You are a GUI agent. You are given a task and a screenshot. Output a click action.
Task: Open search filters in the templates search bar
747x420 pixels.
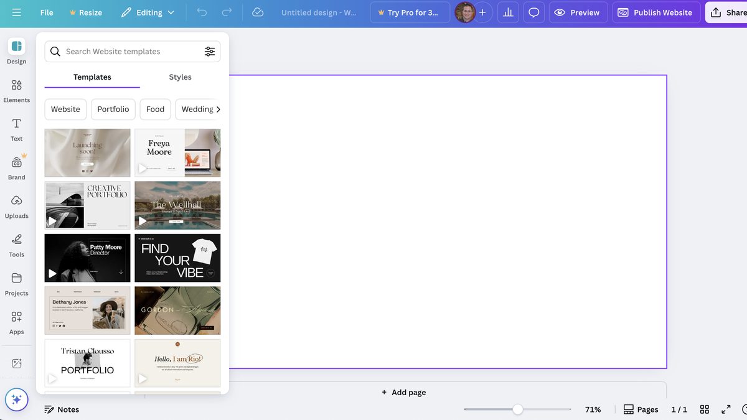(210, 51)
